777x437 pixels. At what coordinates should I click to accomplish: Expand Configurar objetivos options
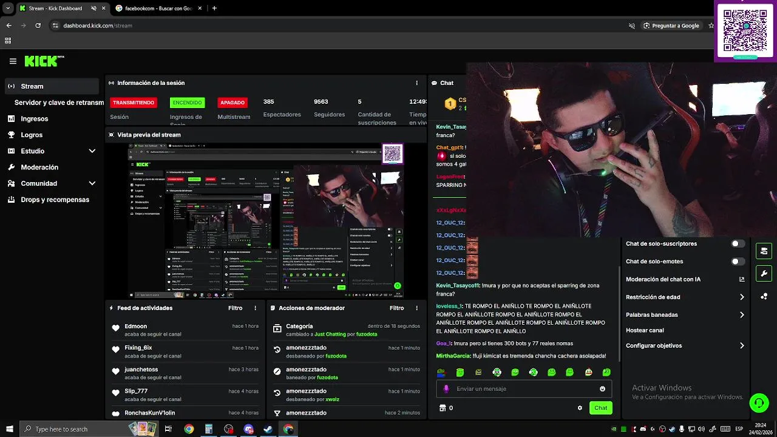[742, 346]
